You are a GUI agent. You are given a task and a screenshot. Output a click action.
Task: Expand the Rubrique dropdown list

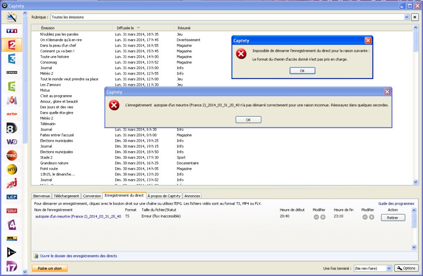pyautogui.click(x=407, y=17)
